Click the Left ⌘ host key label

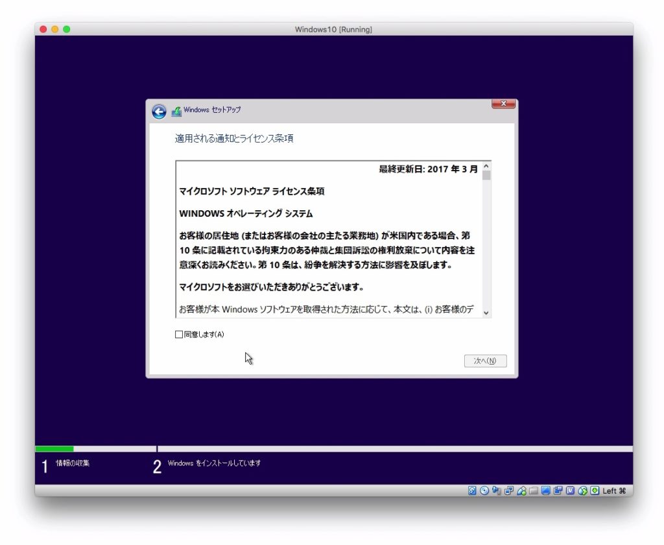[614, 490]
